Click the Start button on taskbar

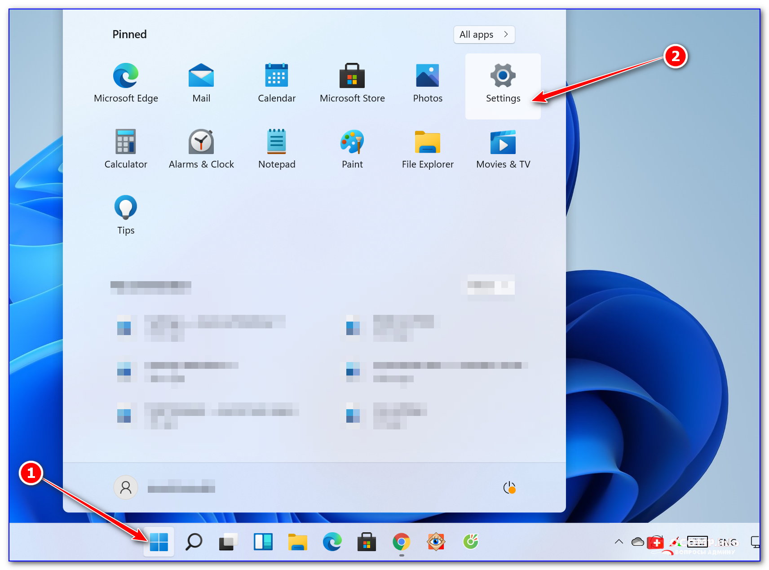coord(159,542)
